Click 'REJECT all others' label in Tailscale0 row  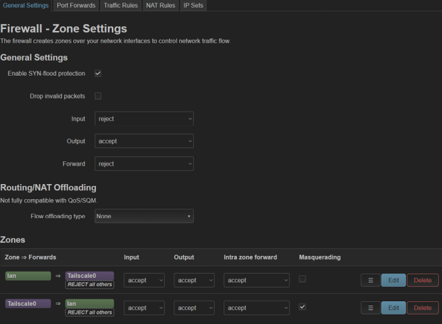(x=90, y=312)
